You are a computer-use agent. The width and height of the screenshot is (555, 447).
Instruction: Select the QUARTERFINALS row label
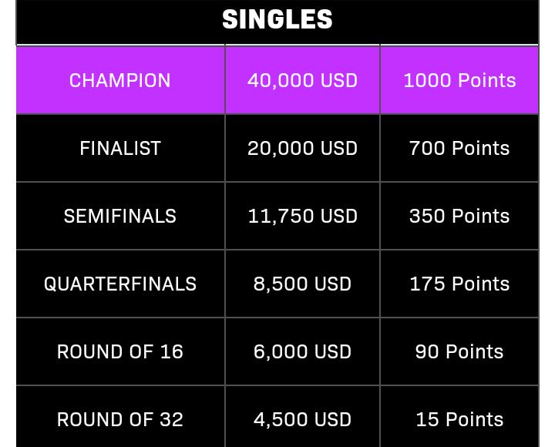tap(120, 284)
